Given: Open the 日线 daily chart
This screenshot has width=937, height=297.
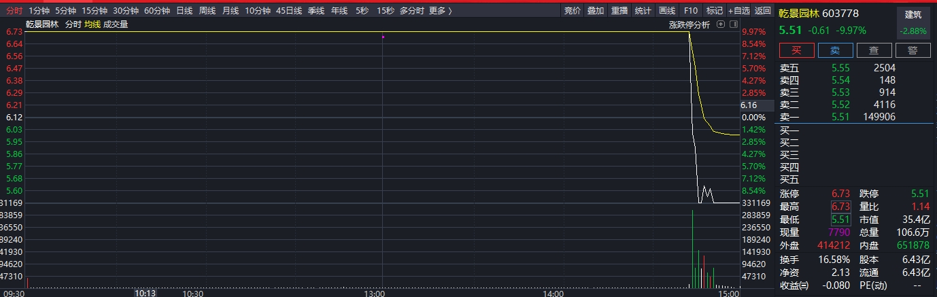Looking at the screenshot, I should pos(184,11).
